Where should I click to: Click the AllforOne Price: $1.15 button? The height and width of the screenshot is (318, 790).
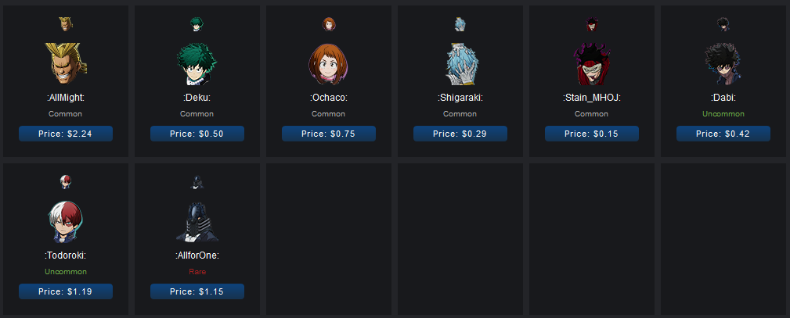[197, 291]
